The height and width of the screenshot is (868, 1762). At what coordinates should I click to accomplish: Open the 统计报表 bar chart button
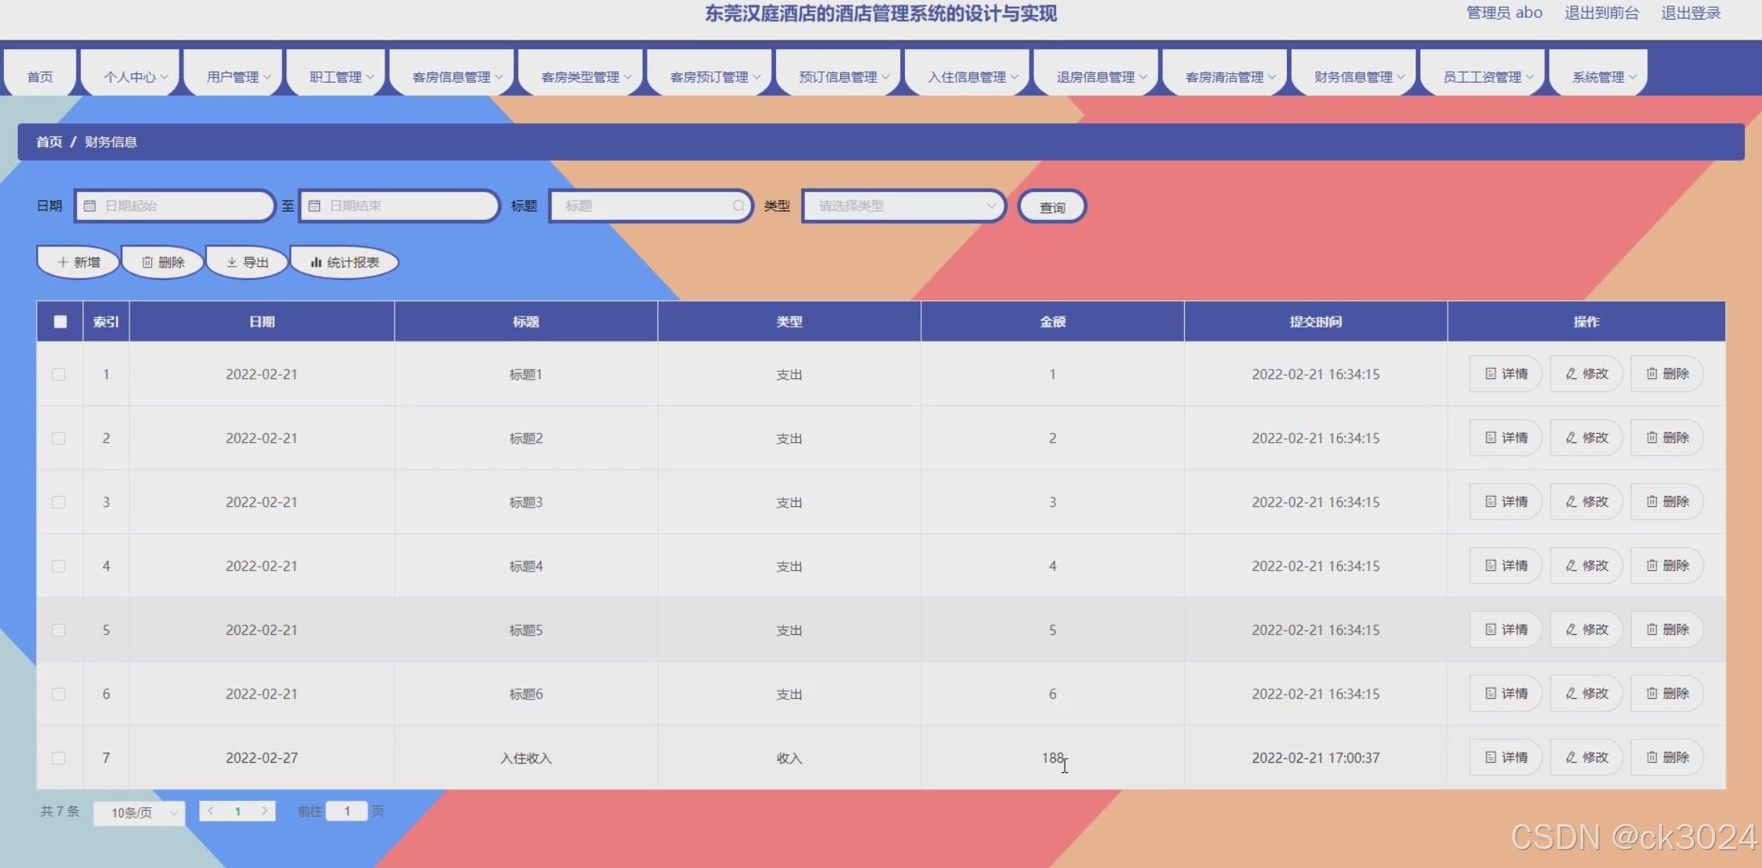tap(345, 263)
